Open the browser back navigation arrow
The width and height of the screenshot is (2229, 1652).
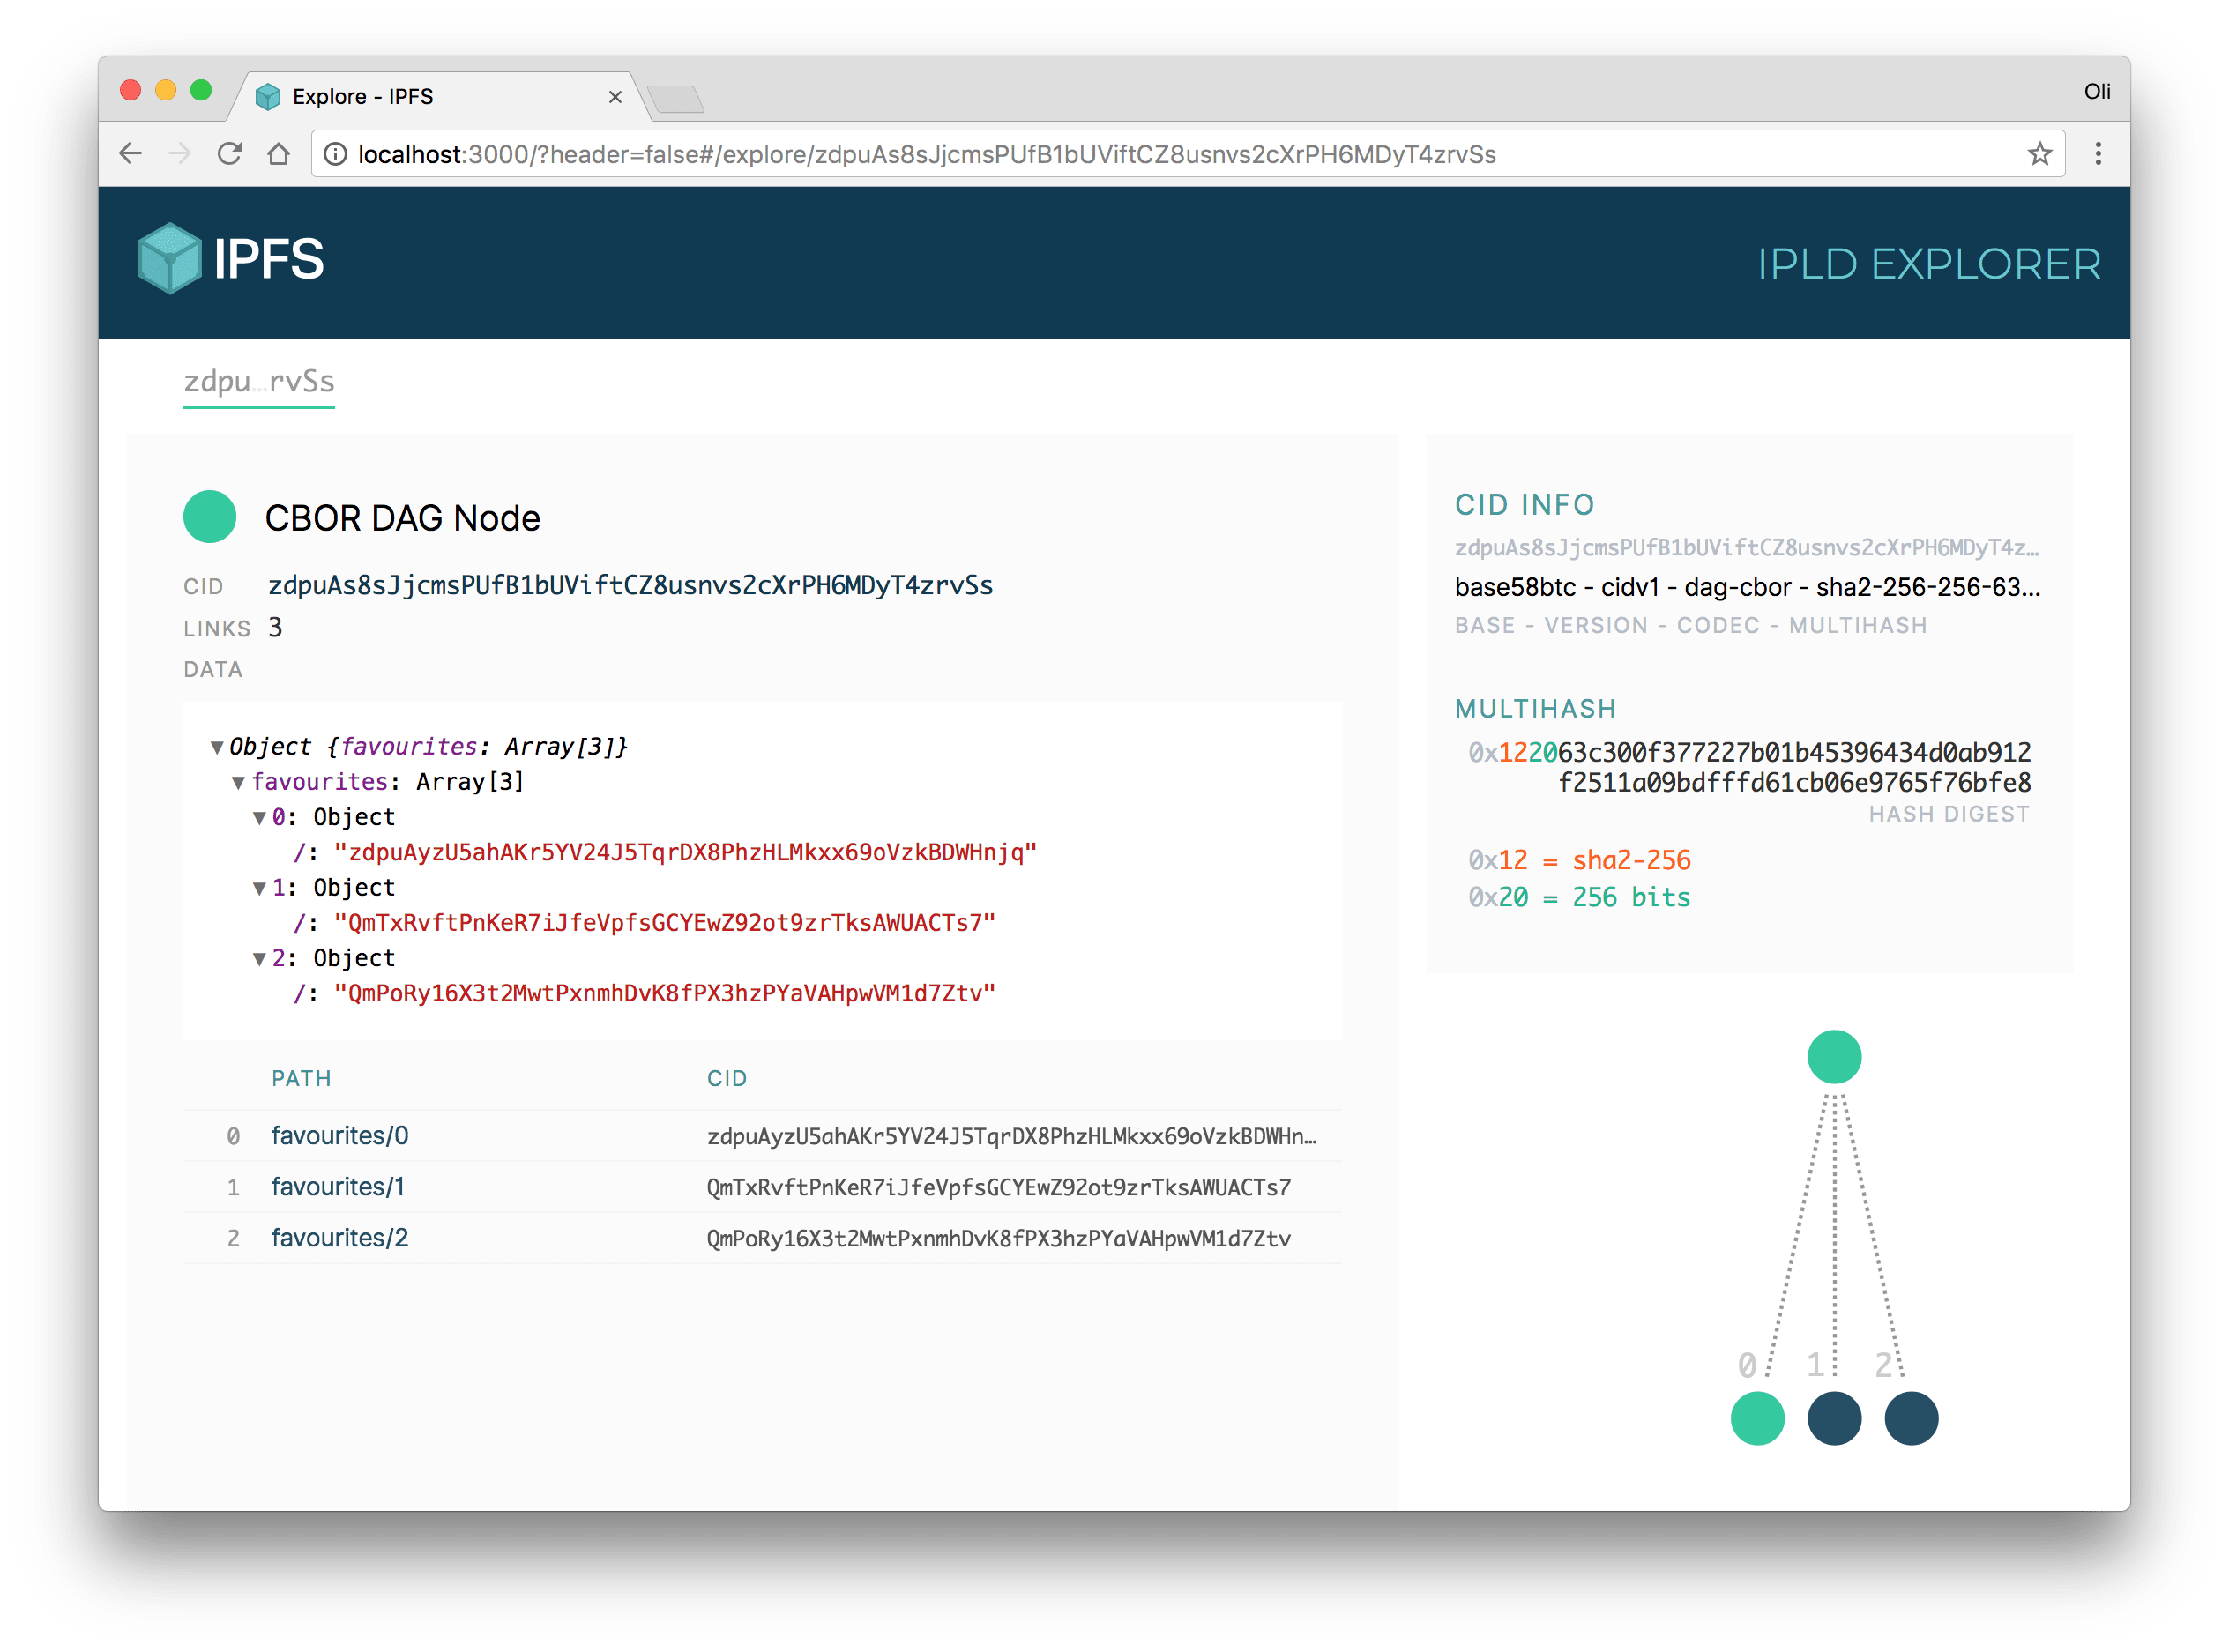coord(131,154)
